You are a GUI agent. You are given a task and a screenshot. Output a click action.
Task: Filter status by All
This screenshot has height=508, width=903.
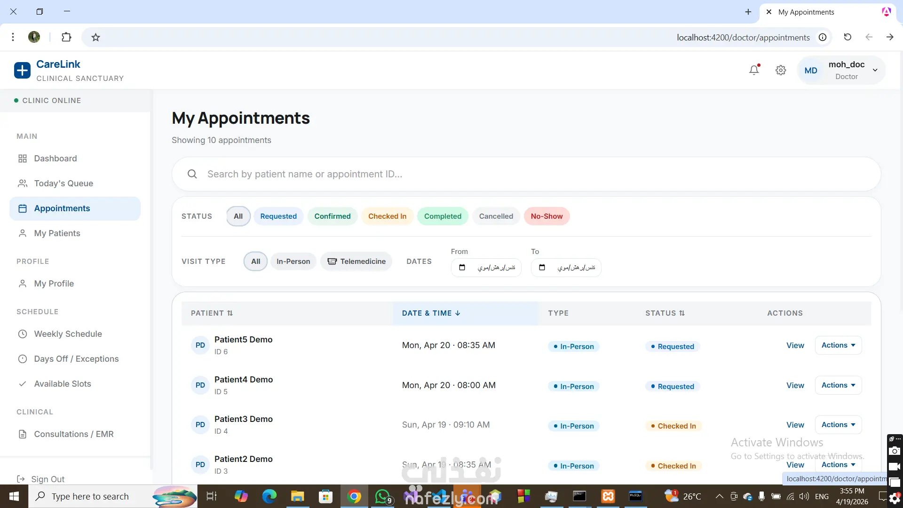(238, 216)
